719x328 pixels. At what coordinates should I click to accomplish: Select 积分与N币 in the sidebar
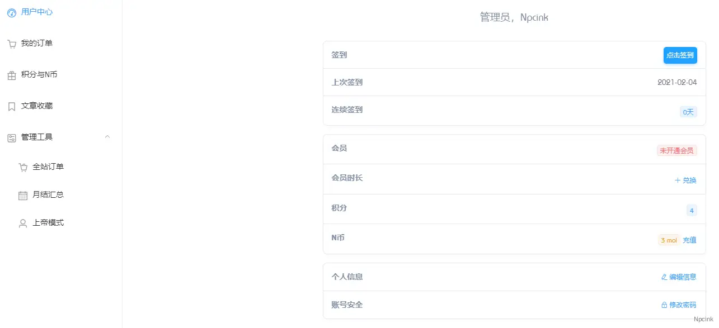point(61,75)
